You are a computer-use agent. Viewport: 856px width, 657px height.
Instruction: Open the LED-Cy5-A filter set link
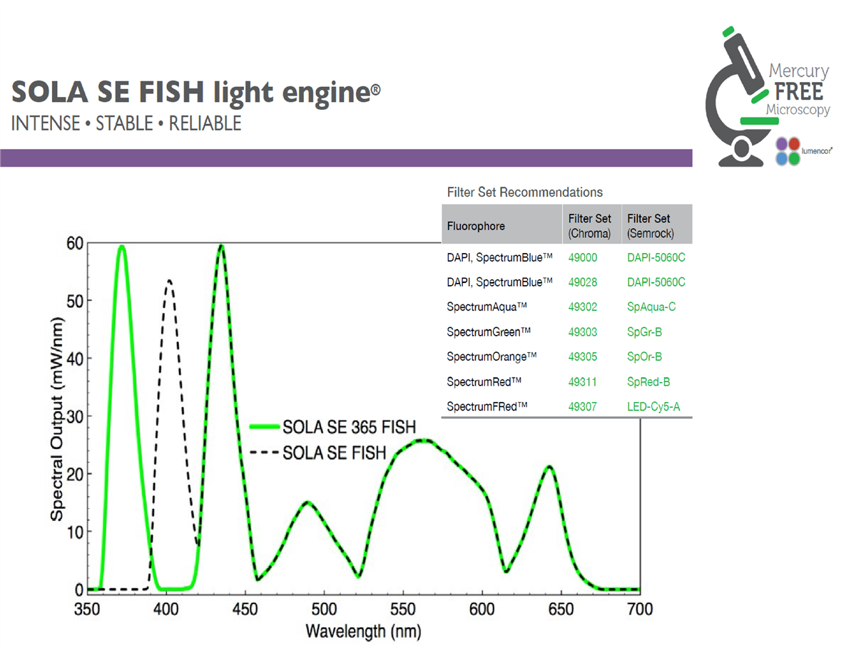(x=654, y=406)
